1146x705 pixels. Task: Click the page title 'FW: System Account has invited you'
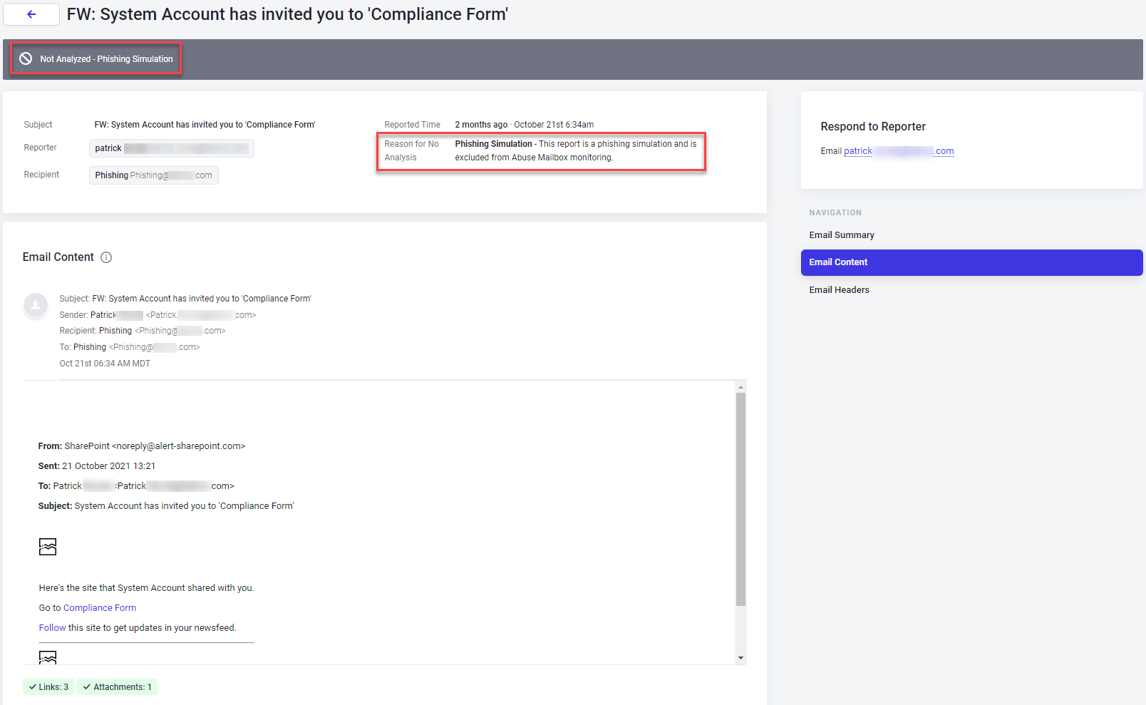point(287,14)
